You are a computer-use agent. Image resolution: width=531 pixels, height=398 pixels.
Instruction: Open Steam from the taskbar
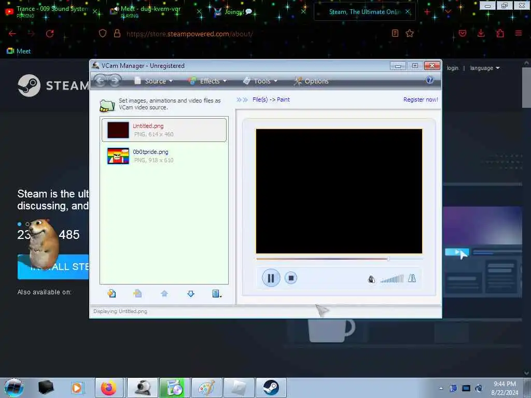[x=271, y=388]
